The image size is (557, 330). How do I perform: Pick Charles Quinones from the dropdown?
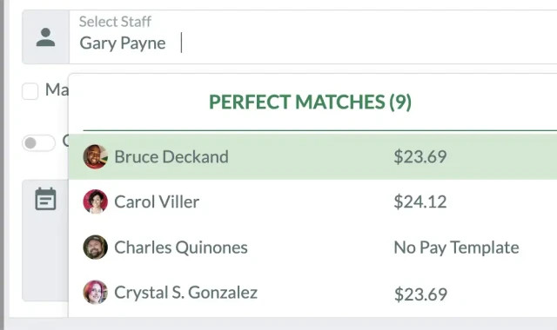click(x=312, y=247)
